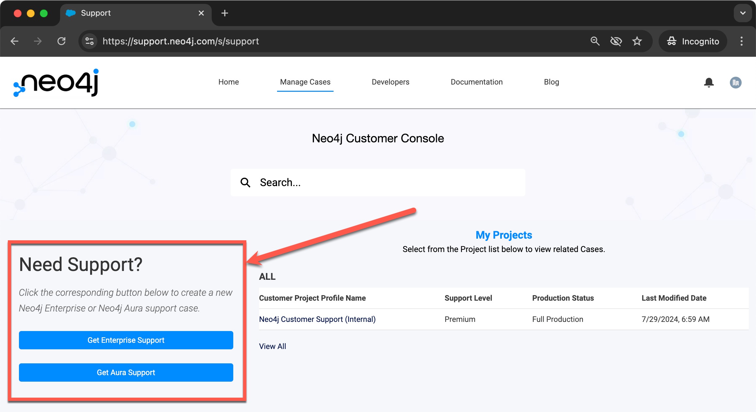Click the Get Aura Support button
The height and width of the screenshot is (412, 756).
point(126,372)
